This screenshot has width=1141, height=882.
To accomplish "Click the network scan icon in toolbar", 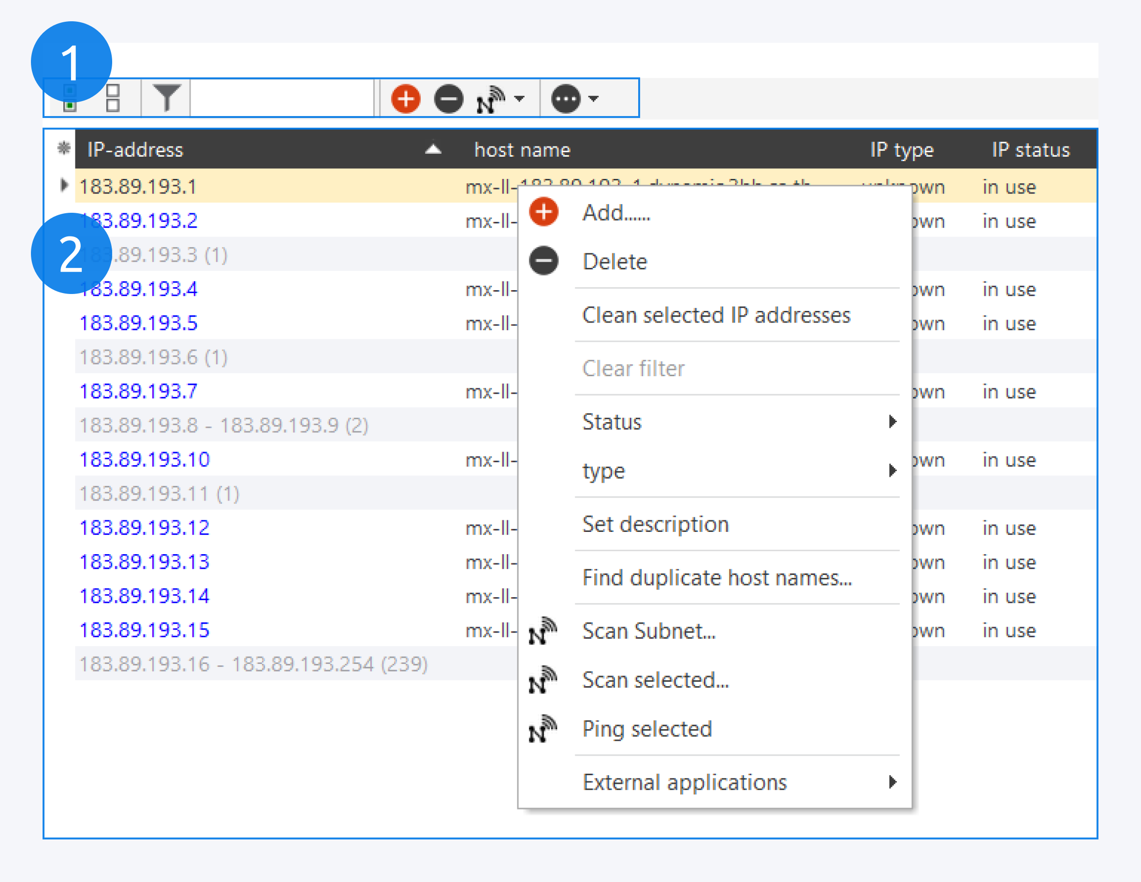I will (490, 99).
